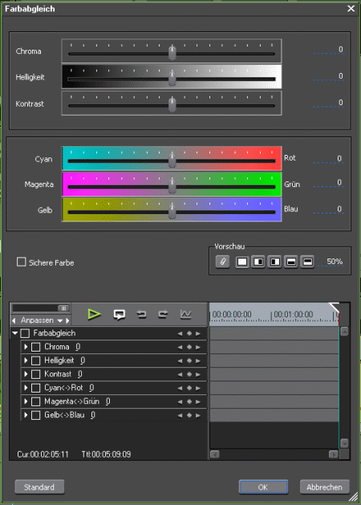Click the undo arrow icon
361x505 pixels.
pyautogui.click(x=141, y=314)
